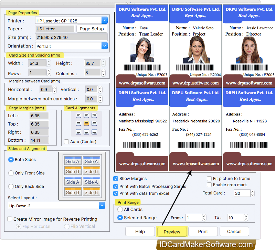Click the Mankato Mississippi back card preview
Viewport: 276px width, 250px height.
point(142,130)
